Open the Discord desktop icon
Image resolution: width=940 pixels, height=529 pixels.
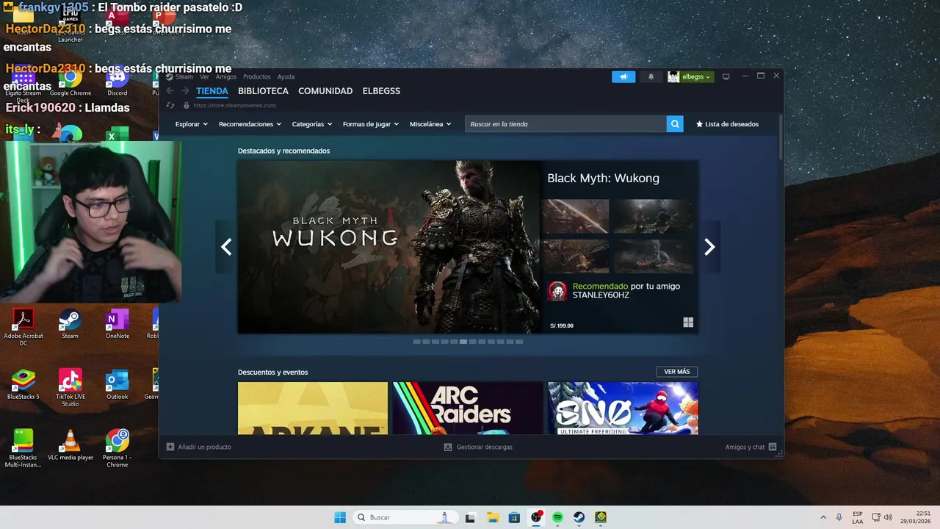click(x=117, y=82)
